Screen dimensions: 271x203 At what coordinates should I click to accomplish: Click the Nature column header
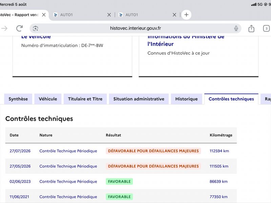point(46,135)
